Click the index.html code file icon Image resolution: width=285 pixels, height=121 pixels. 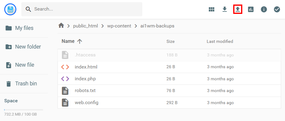tap(65, 67)
